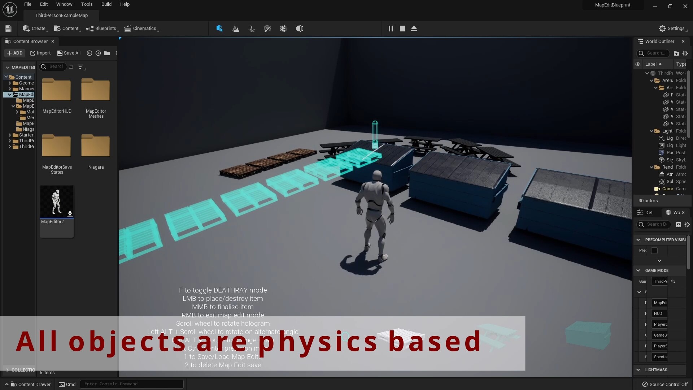Enable the Precomputed Visibility checkbox
The image size is (693, 390).
[655, 250]
